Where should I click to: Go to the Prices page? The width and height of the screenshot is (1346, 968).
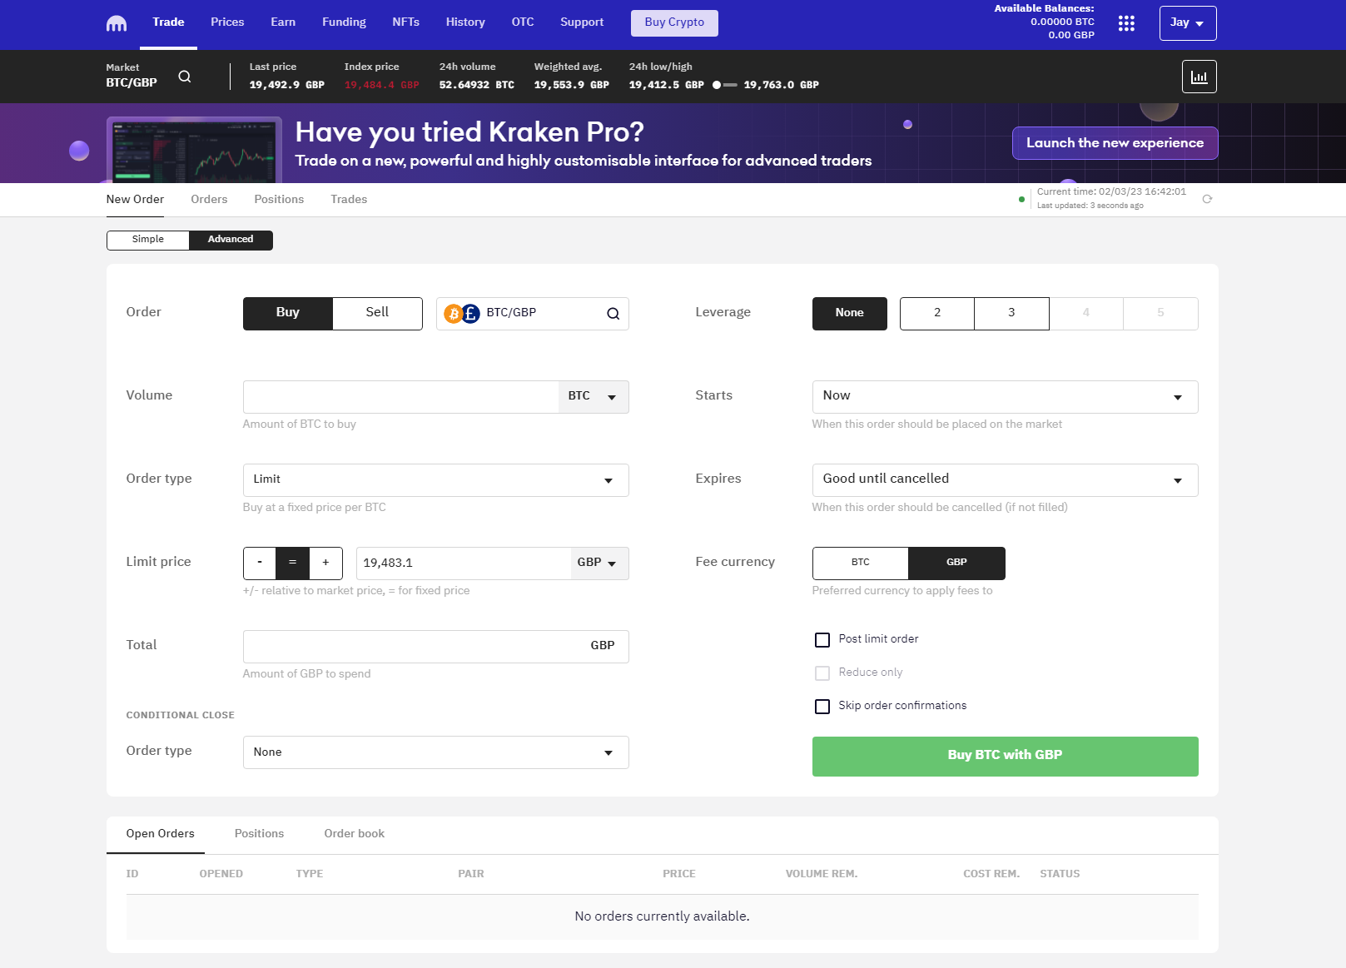pos(227,22)
